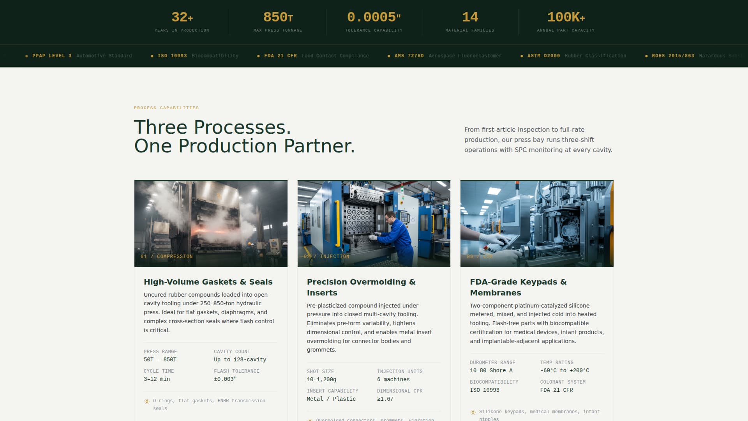Click the bullet icon beside PPAP LEVEL 3
748x421 pixels.
coord(27,56)
